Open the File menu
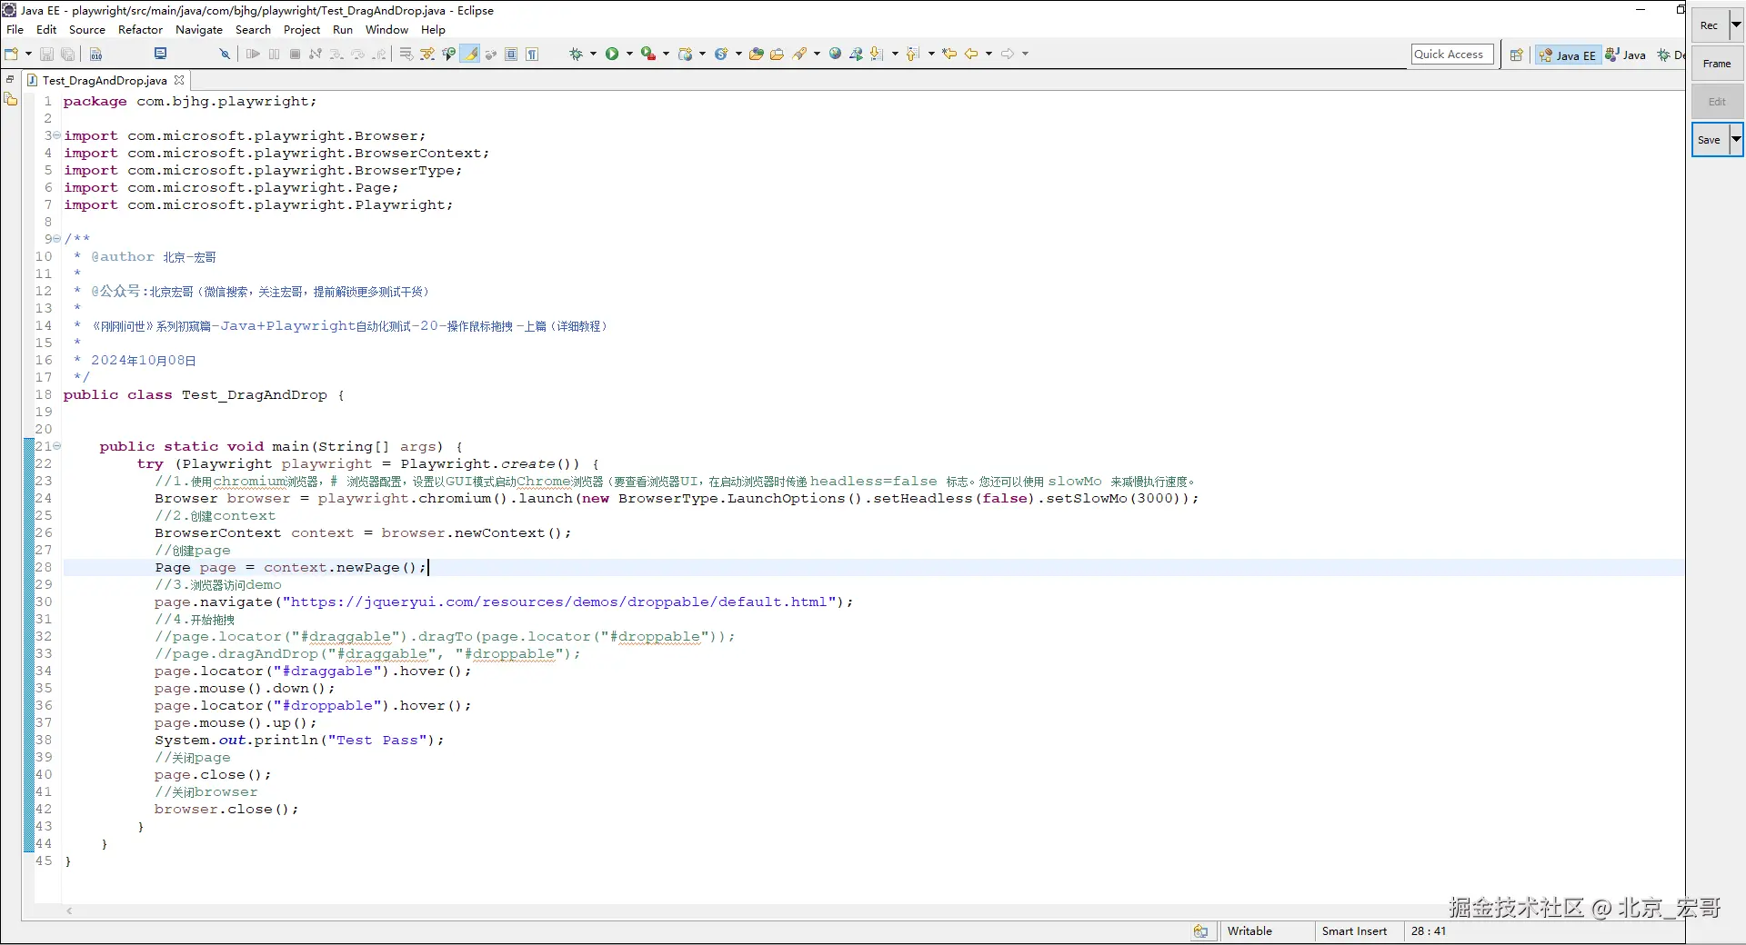Screen dimensions: 1746x945 15,30
